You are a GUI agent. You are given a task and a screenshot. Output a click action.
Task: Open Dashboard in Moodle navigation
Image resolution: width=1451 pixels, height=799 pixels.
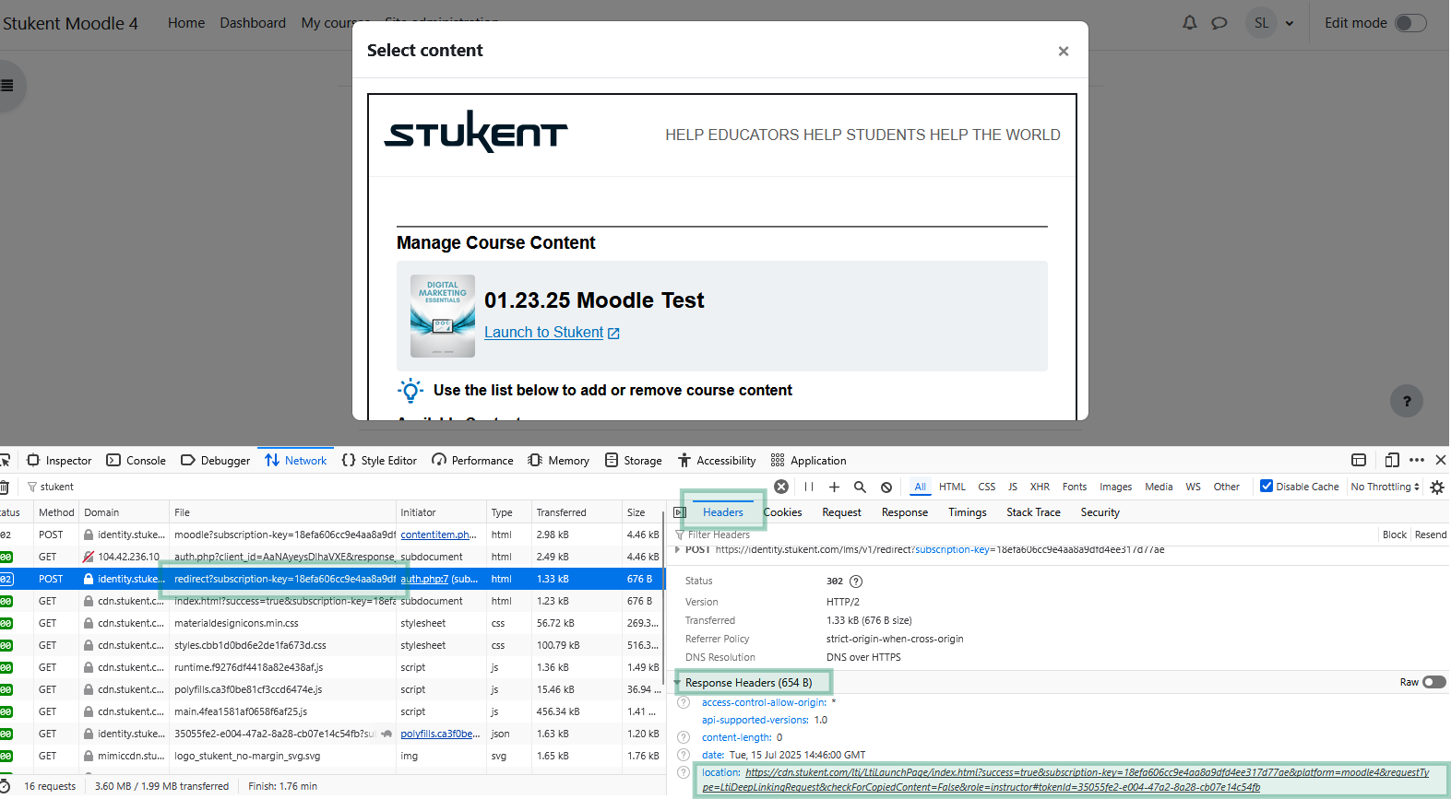tap(253, 23)
